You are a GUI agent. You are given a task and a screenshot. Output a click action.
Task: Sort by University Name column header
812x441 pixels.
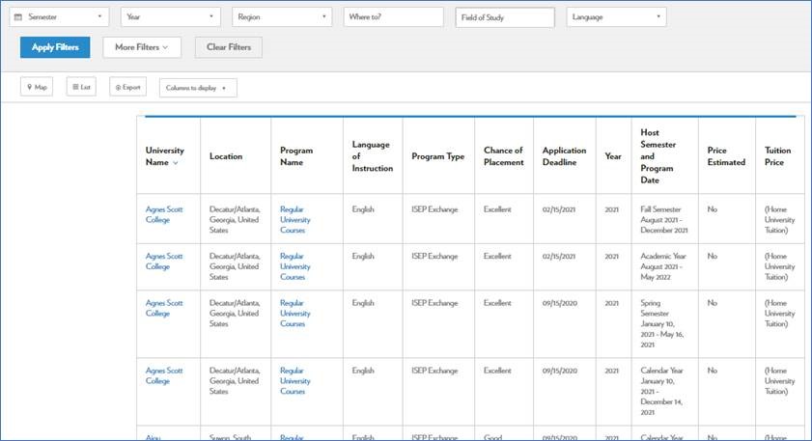point(165,156)
